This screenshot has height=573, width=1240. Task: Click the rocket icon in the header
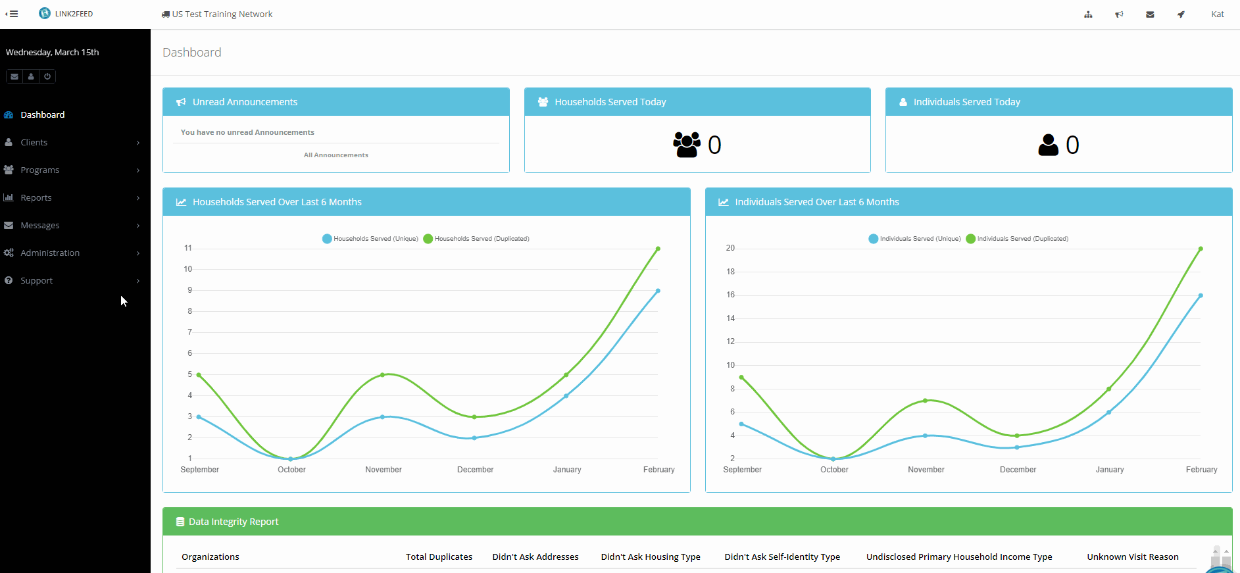1181,14
